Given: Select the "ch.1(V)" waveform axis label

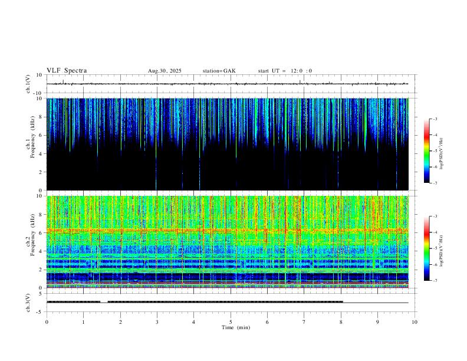Looking at the screenshot, I should point(28,84).
